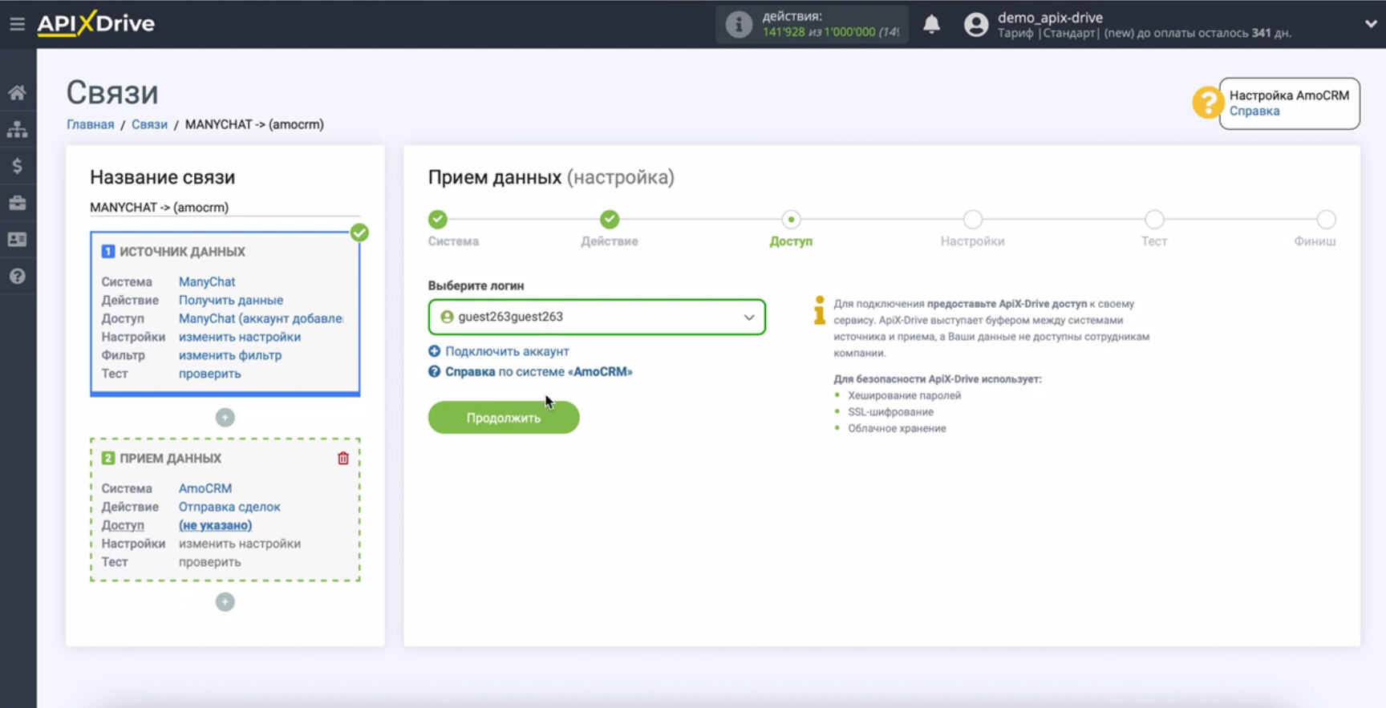The image size is (1386, 708).
Task: Click the yellow info icon beside access note
Action: pyautogui.click(x=819, y=310)
